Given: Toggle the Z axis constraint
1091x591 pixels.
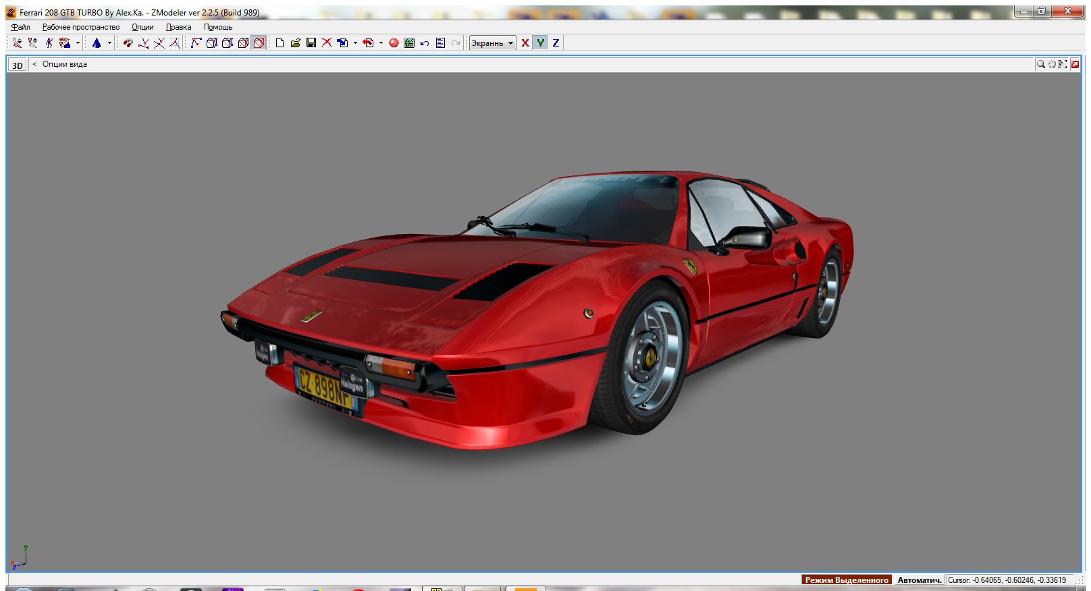Looking at the screenshot, I should tap(556, 43).
